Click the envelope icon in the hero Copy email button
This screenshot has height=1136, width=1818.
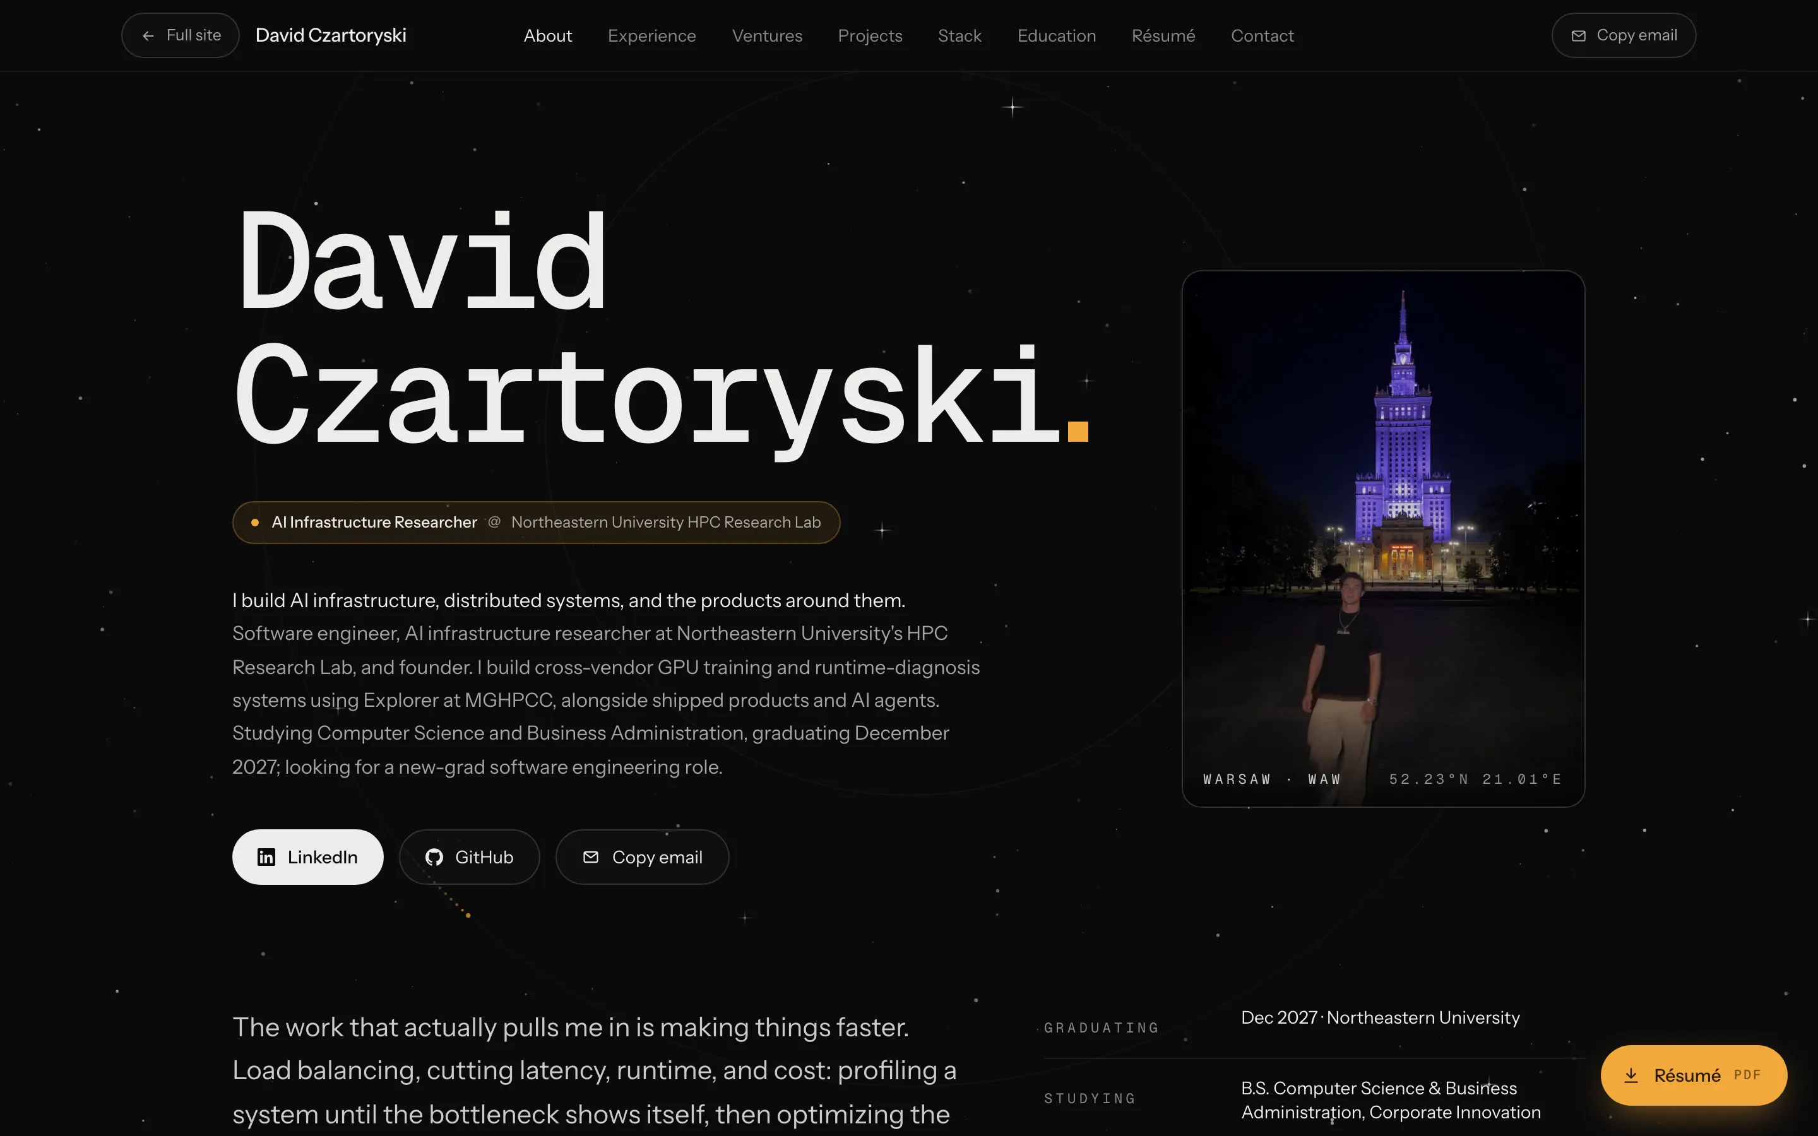tap(591, 857)
